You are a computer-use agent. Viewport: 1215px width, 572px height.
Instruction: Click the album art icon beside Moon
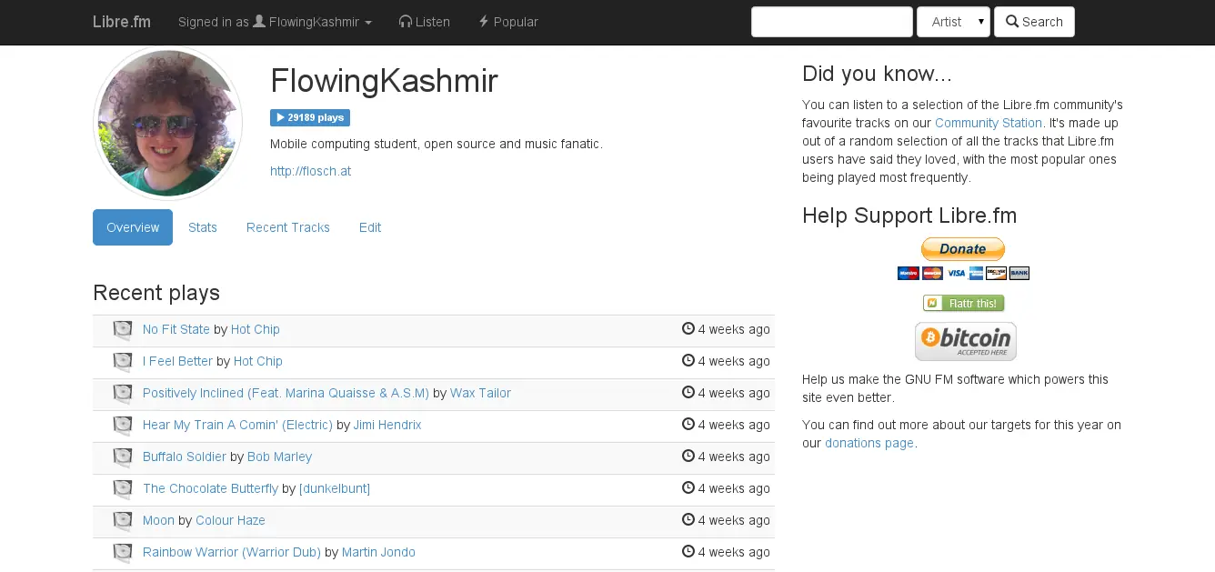click(x=123, y=521)
